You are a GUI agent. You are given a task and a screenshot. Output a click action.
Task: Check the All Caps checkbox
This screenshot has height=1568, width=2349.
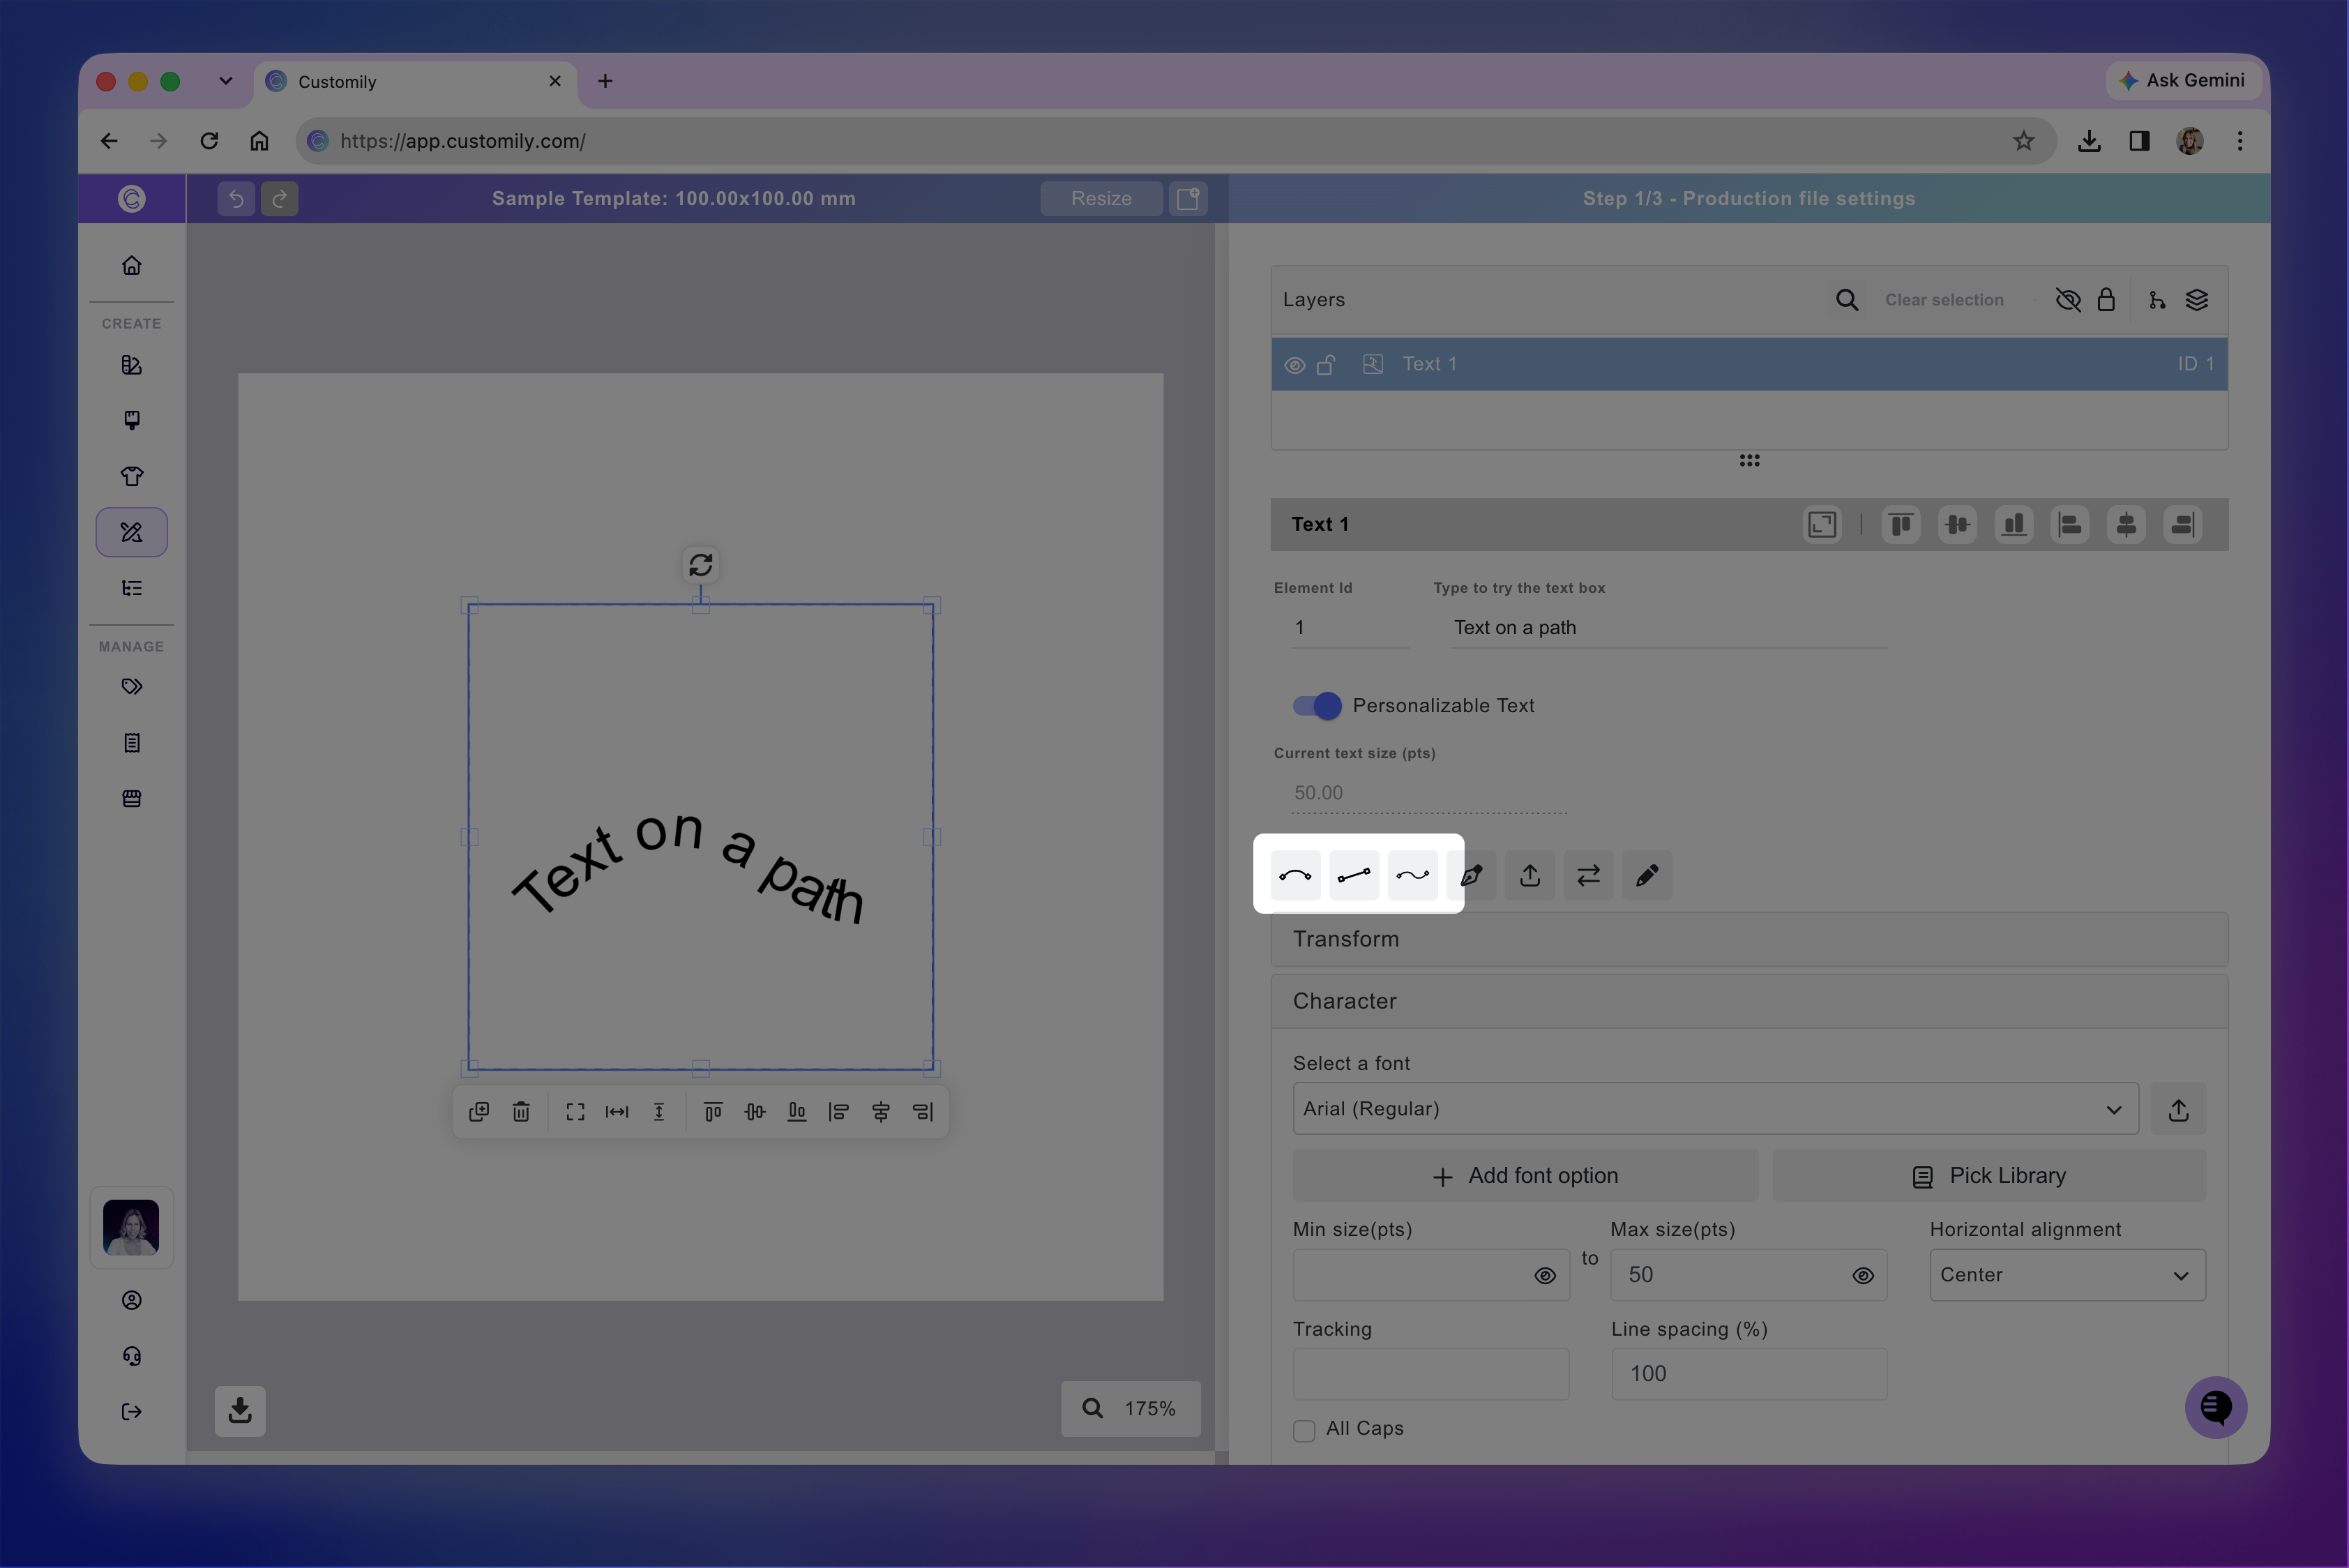click(1304, 1431)
